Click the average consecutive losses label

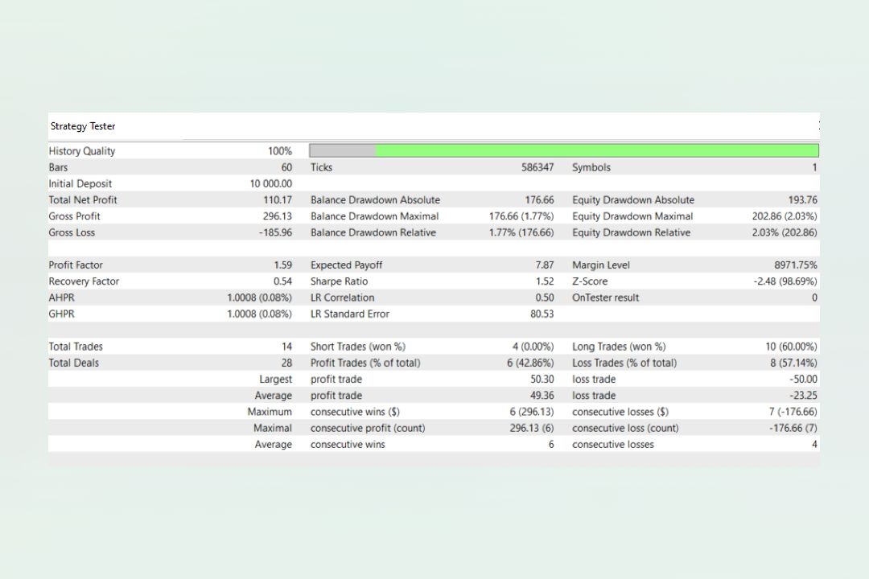[x=613, y=445]
